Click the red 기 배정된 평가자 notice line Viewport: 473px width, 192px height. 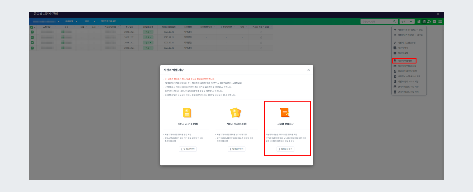(190, 79)
